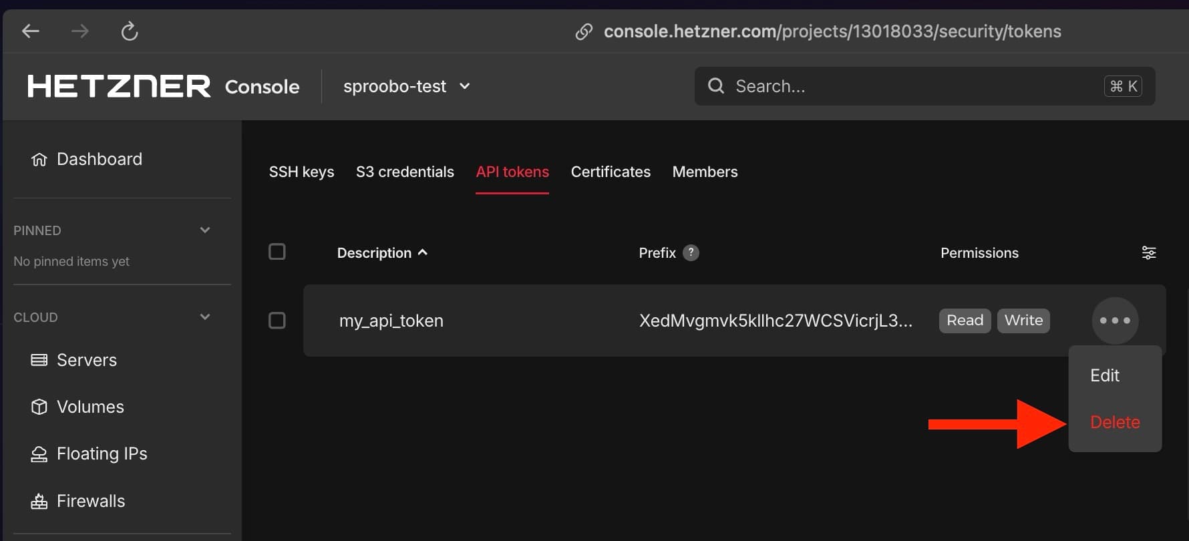
Task: Click the browser address bar URL
Action: coord(832,31)
